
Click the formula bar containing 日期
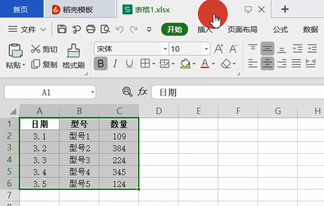238,92
